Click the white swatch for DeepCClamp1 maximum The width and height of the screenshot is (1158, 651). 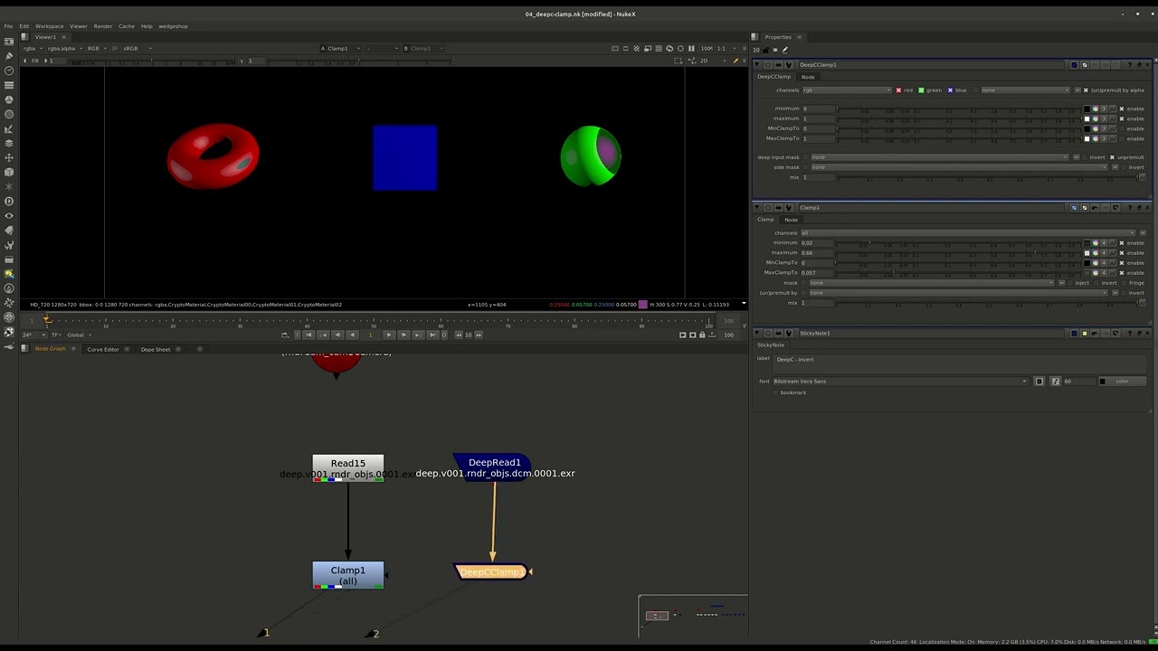click(x=1087, y=118)
